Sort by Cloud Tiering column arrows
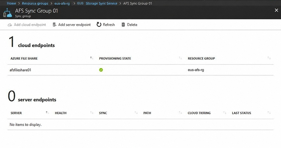The height and width of the screenshot is (148, 281). 224,113
